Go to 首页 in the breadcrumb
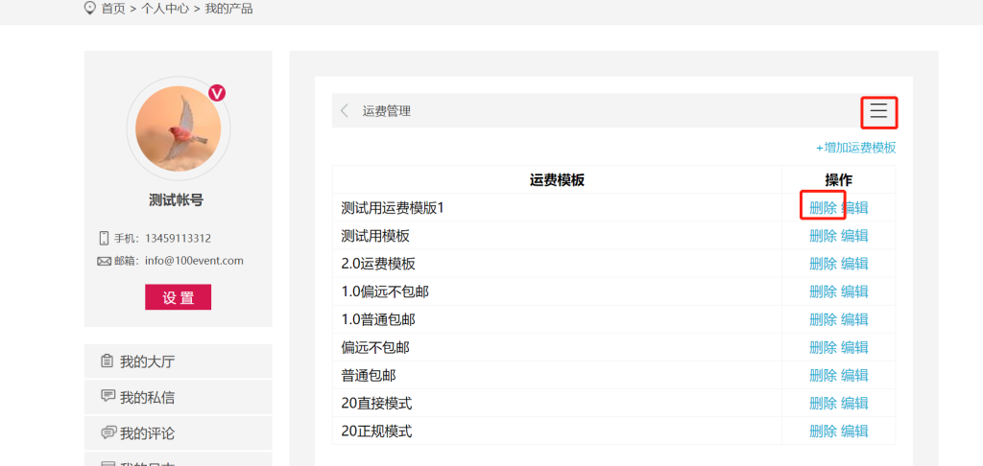Viewport: 983px width, 466px height. click(113, 9)
